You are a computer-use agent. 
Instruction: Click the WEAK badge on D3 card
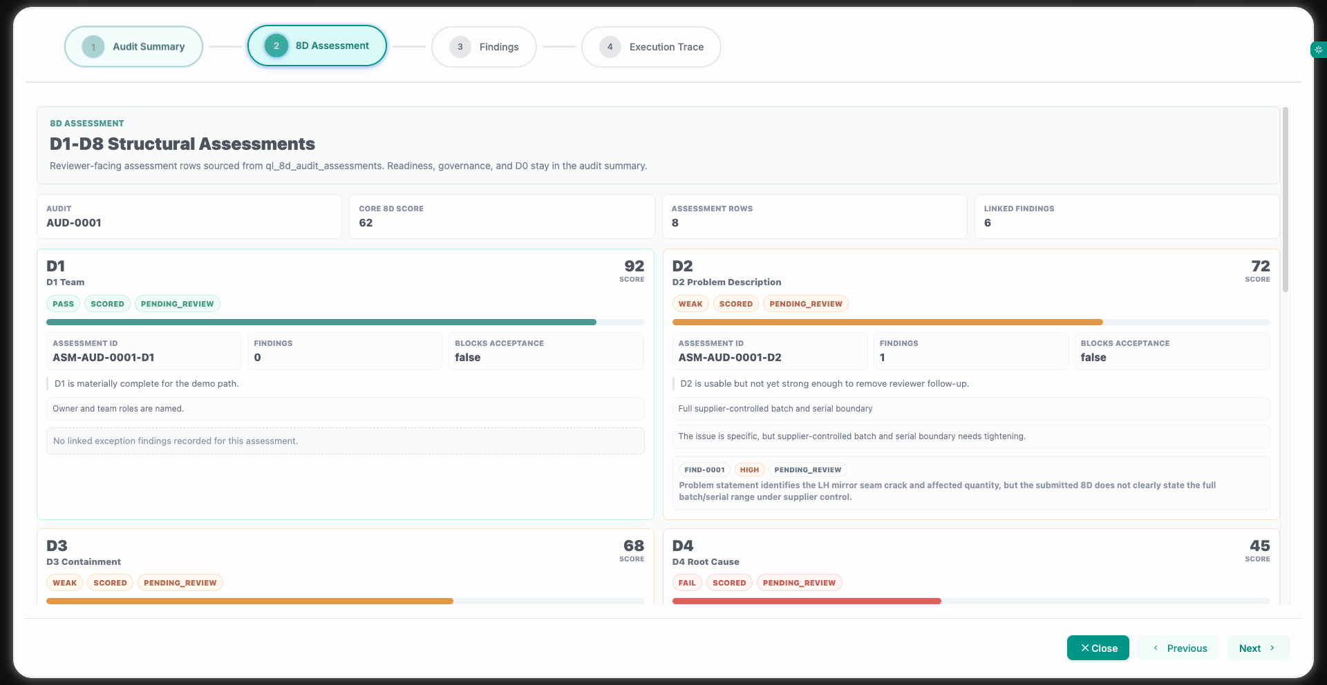point(64,583)
